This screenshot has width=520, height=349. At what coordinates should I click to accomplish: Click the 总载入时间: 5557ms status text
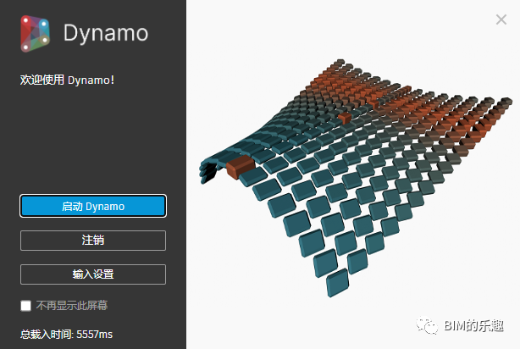(x=66, y=334)
